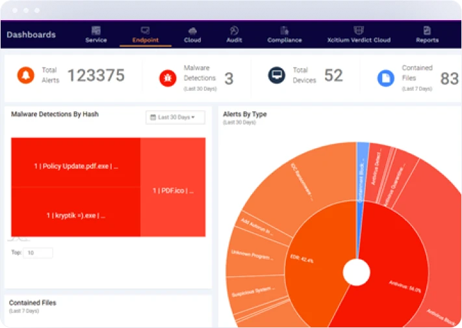Click the Reports document icon

(427, 31)
